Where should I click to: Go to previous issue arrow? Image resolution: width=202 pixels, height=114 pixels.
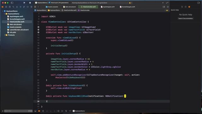tap(165, 10)
